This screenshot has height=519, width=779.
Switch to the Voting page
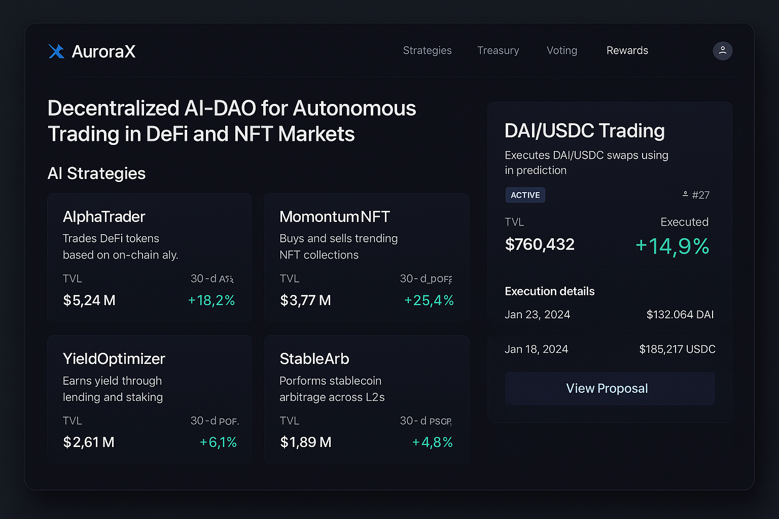click(x=562, y=51)
